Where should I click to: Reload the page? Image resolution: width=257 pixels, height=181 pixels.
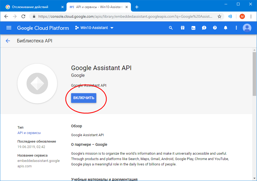click(x=23, y=16)
